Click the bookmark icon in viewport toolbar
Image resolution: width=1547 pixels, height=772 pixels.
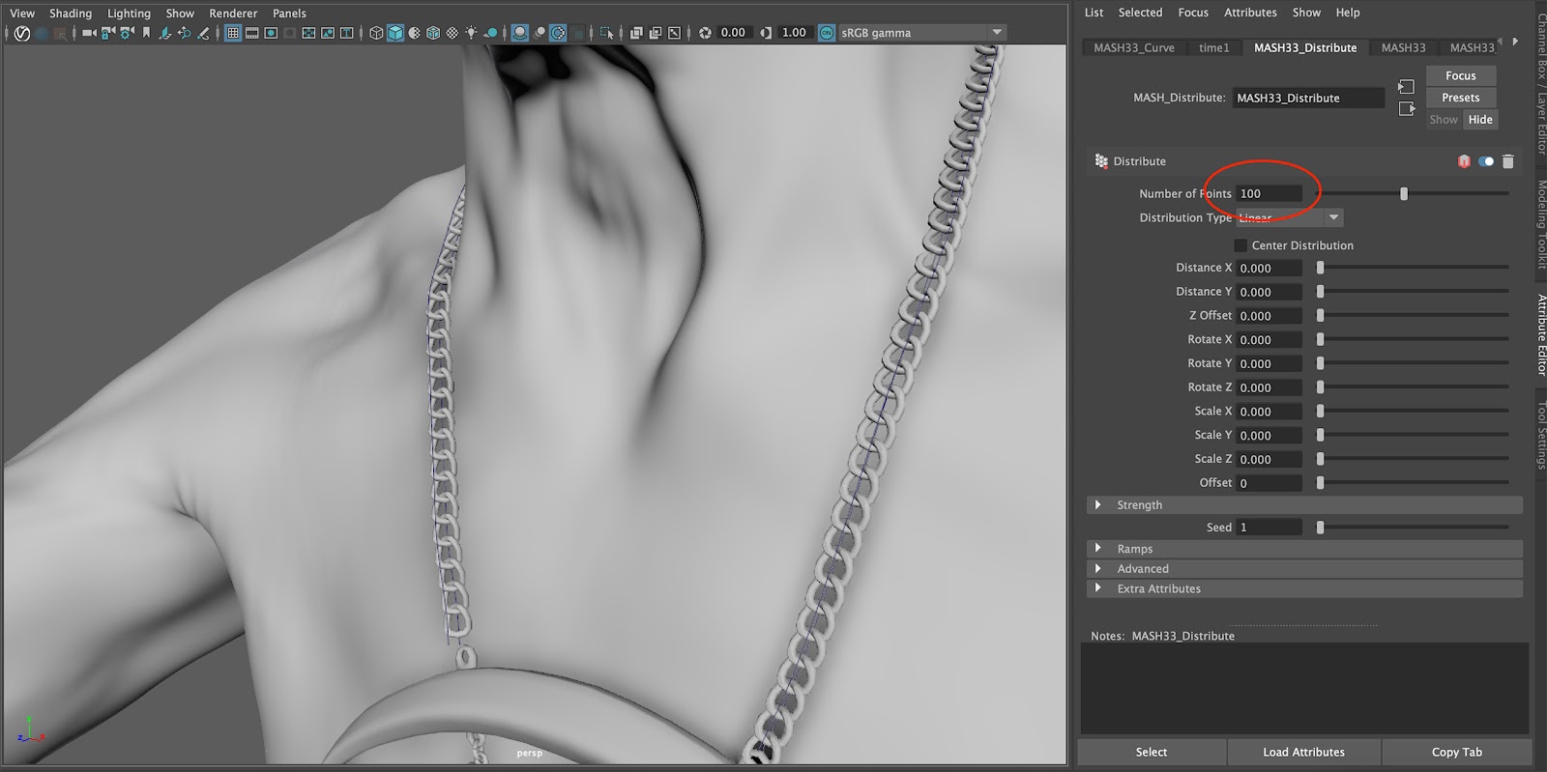click(x=146, y=33)
